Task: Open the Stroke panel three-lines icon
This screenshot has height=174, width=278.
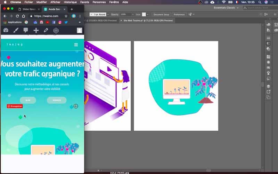Action: (x=268, y=38)
